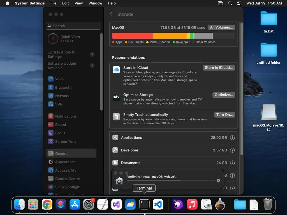Screen dimensions: 287x215
Task: Click the trash icon for Empty Trash automatically
Action: pyautogui.click(x=116, y=117)
